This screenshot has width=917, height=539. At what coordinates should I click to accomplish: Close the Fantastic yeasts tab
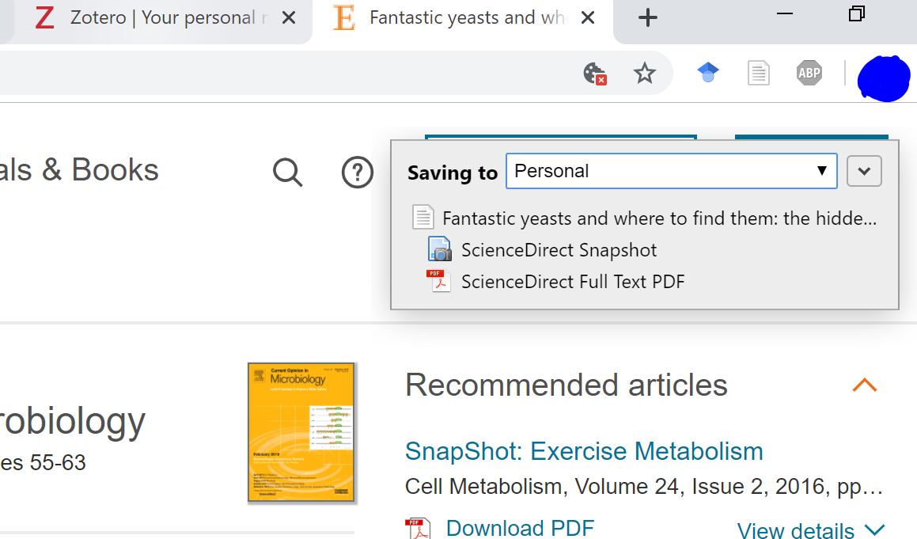coord(588,17)
